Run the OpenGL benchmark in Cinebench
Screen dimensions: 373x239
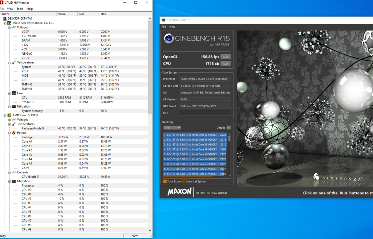225,57
